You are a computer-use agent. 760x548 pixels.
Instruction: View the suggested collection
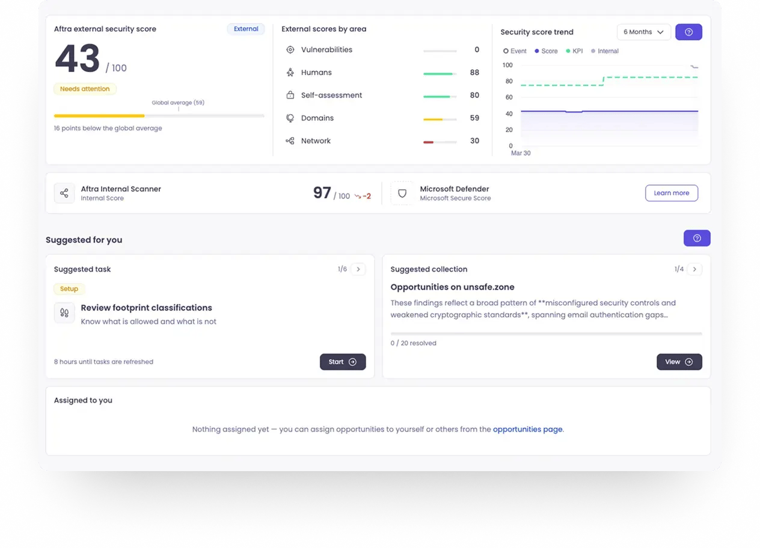point(679,362)
